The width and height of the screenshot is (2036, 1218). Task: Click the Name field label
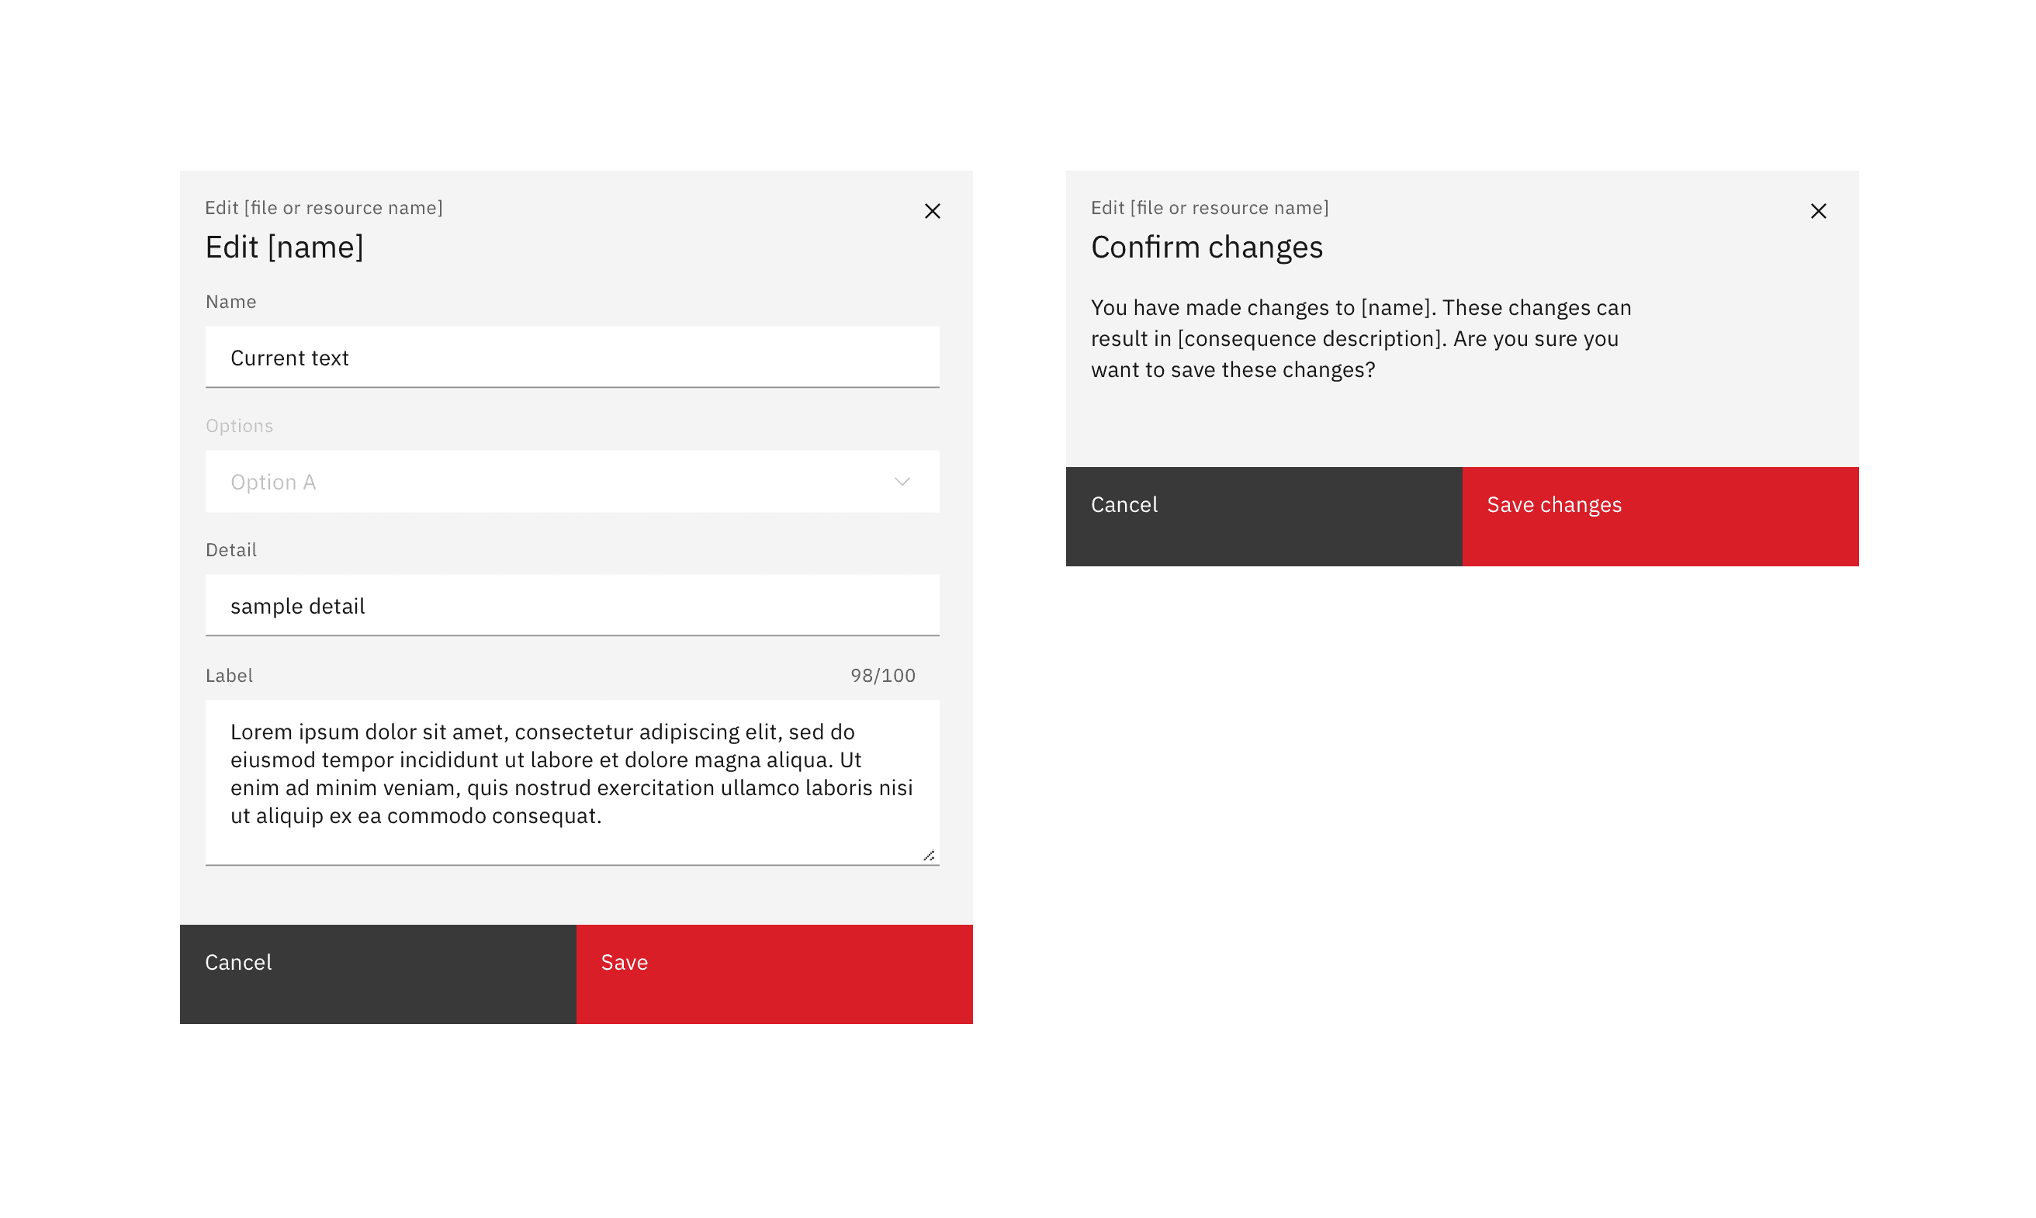pyautogui.click(x=230, y=301)
